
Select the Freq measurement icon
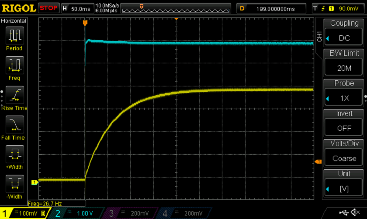point(14,65)
